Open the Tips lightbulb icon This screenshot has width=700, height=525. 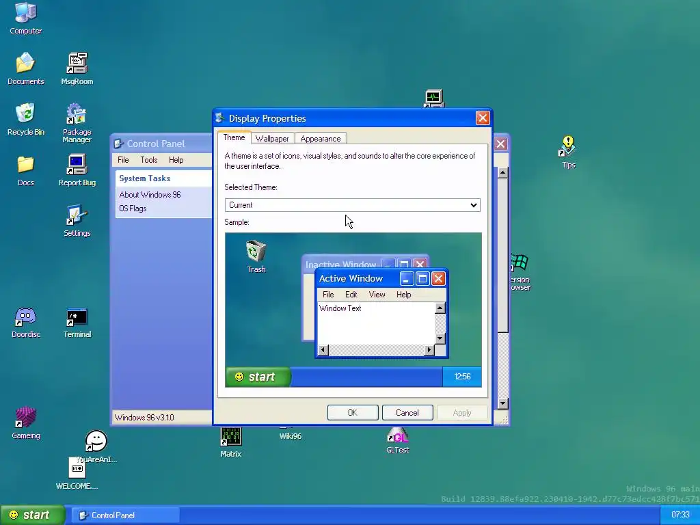[x=568, y=152]
